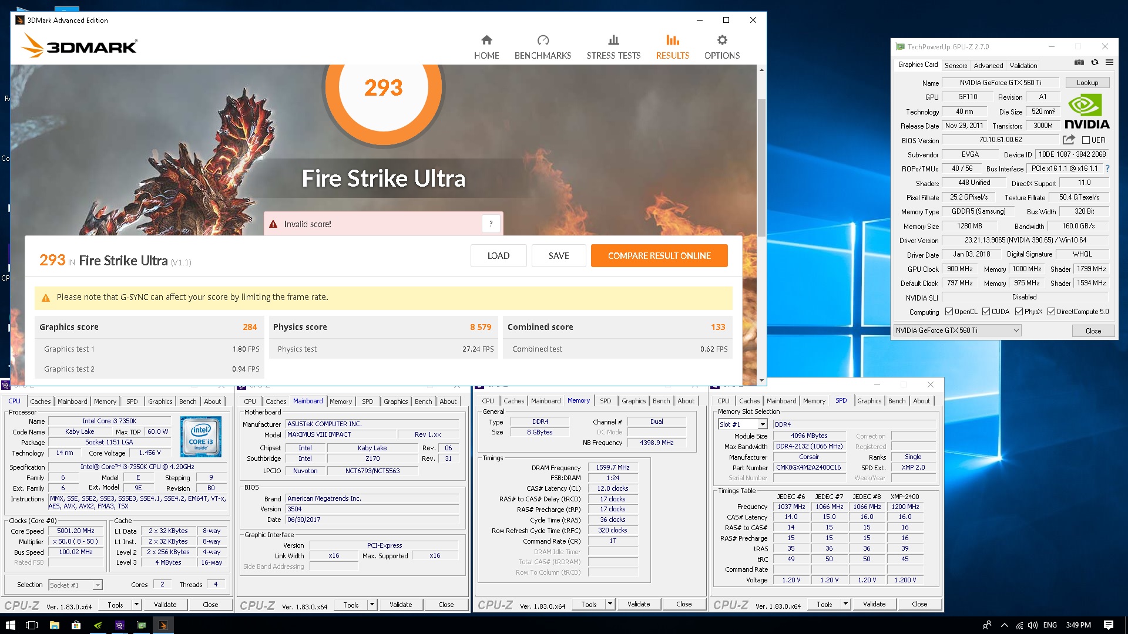Viewport: 1128px width, 634px height.
Task: Expand the Tools dropdown arrow in CPU-Z Memory window
Action: (610, 603)
